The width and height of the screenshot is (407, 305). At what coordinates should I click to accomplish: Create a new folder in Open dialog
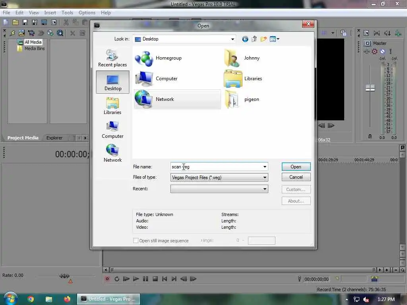264,39
